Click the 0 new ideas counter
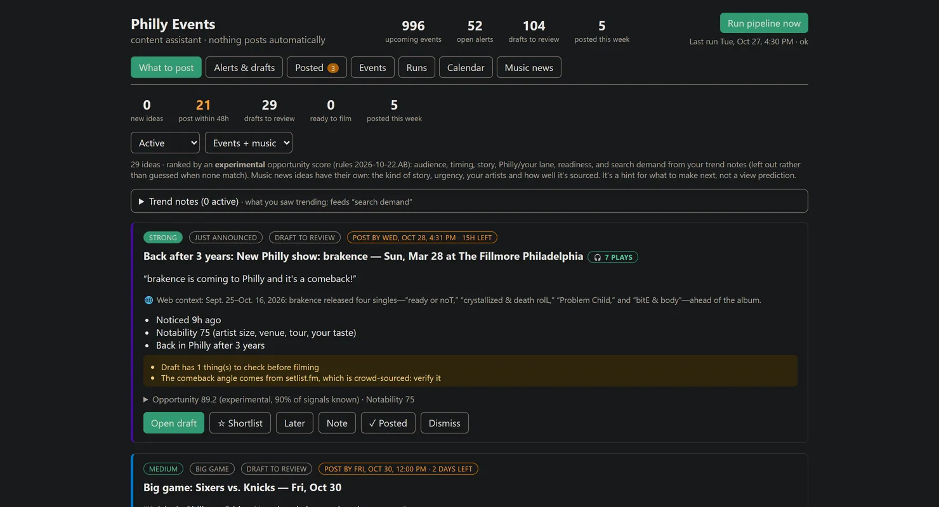This screenshot has height=507, width=939. tap(147, 110)
